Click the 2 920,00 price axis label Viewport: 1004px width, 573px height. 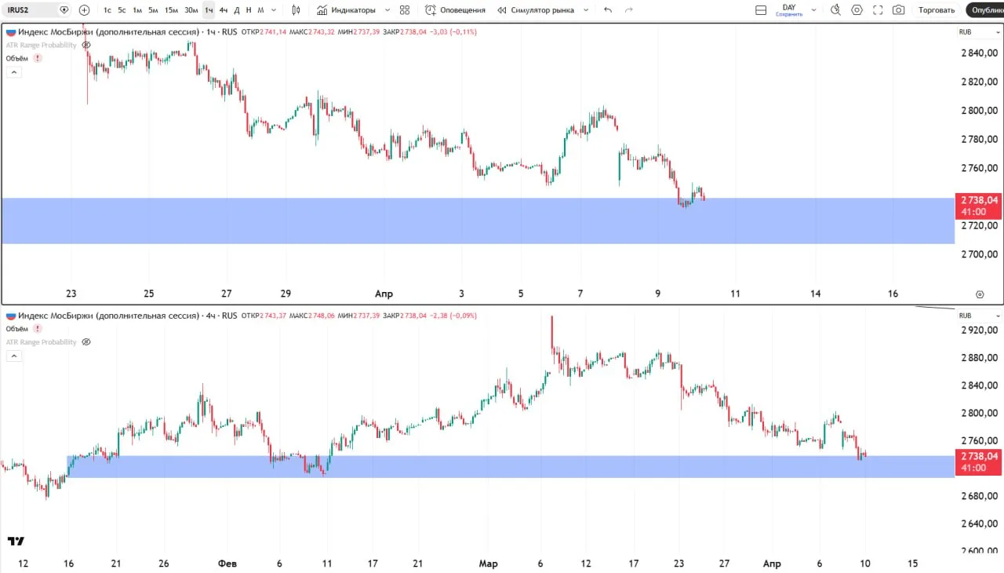coord(979,330)
